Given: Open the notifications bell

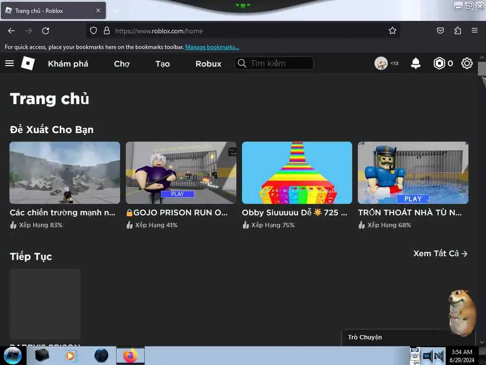Looking at the screenshot, I should (x=416, y=63).
